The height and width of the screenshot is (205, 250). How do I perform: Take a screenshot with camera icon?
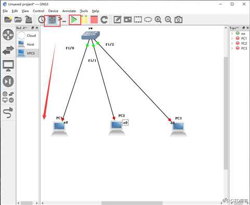coord(178,20)
